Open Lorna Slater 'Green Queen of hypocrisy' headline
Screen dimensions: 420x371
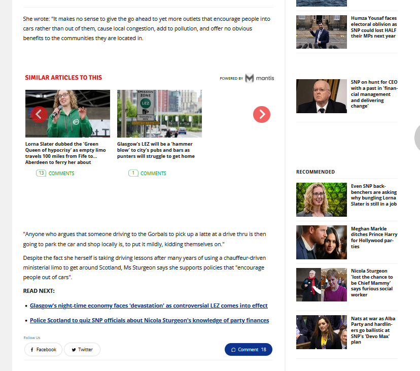(x=65, y=153)
